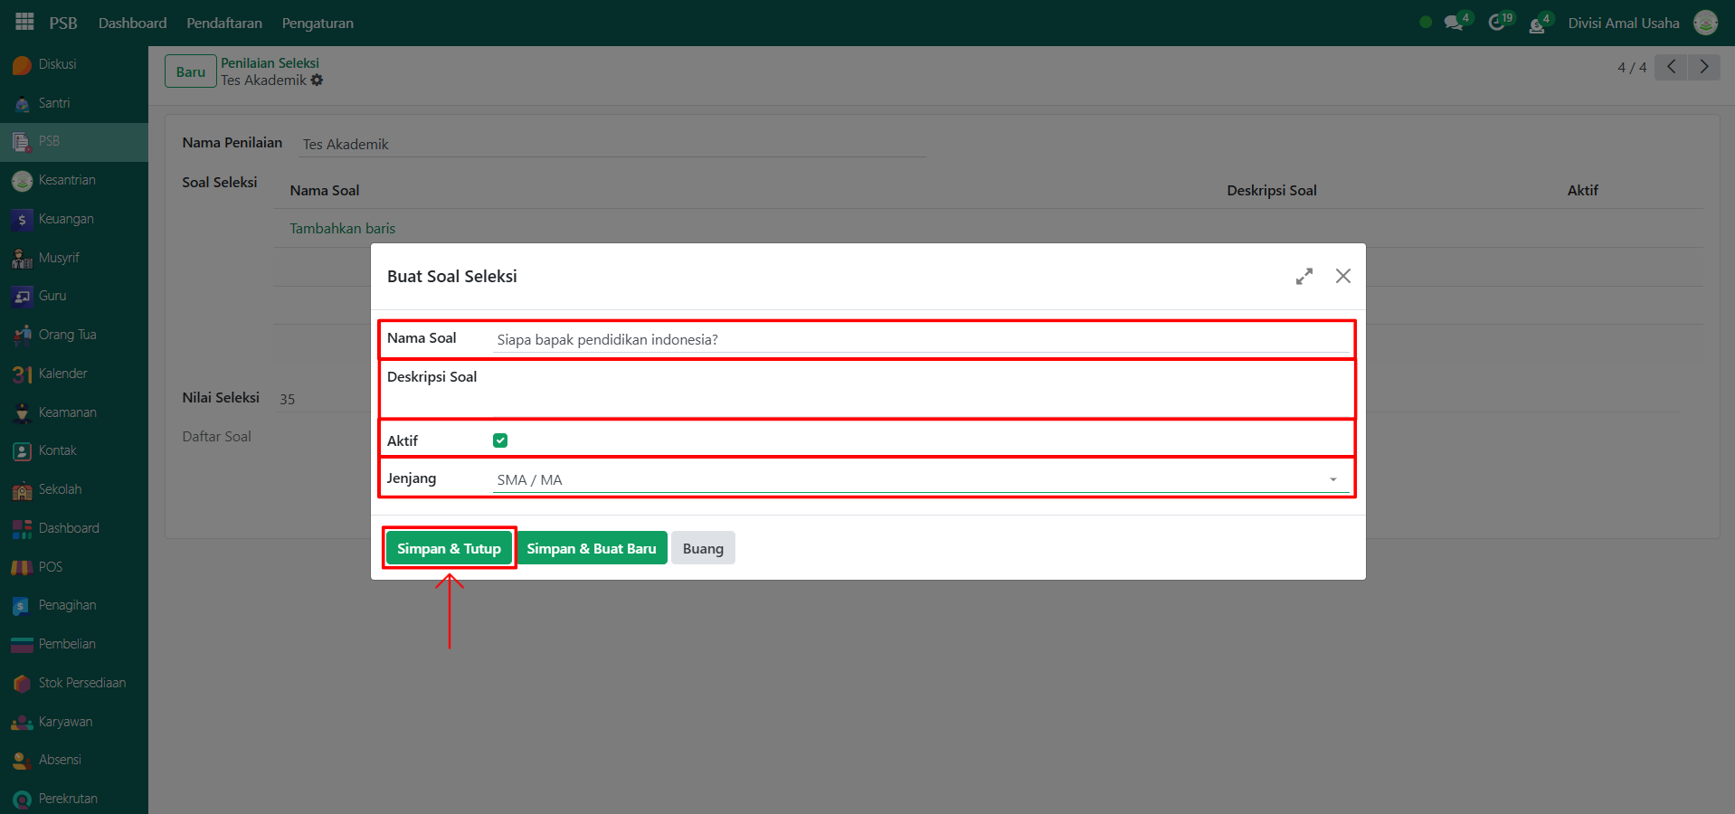1735x814 pixels.
Task: Open the messages chat icon in navbar
Action: click(1454, 24)
